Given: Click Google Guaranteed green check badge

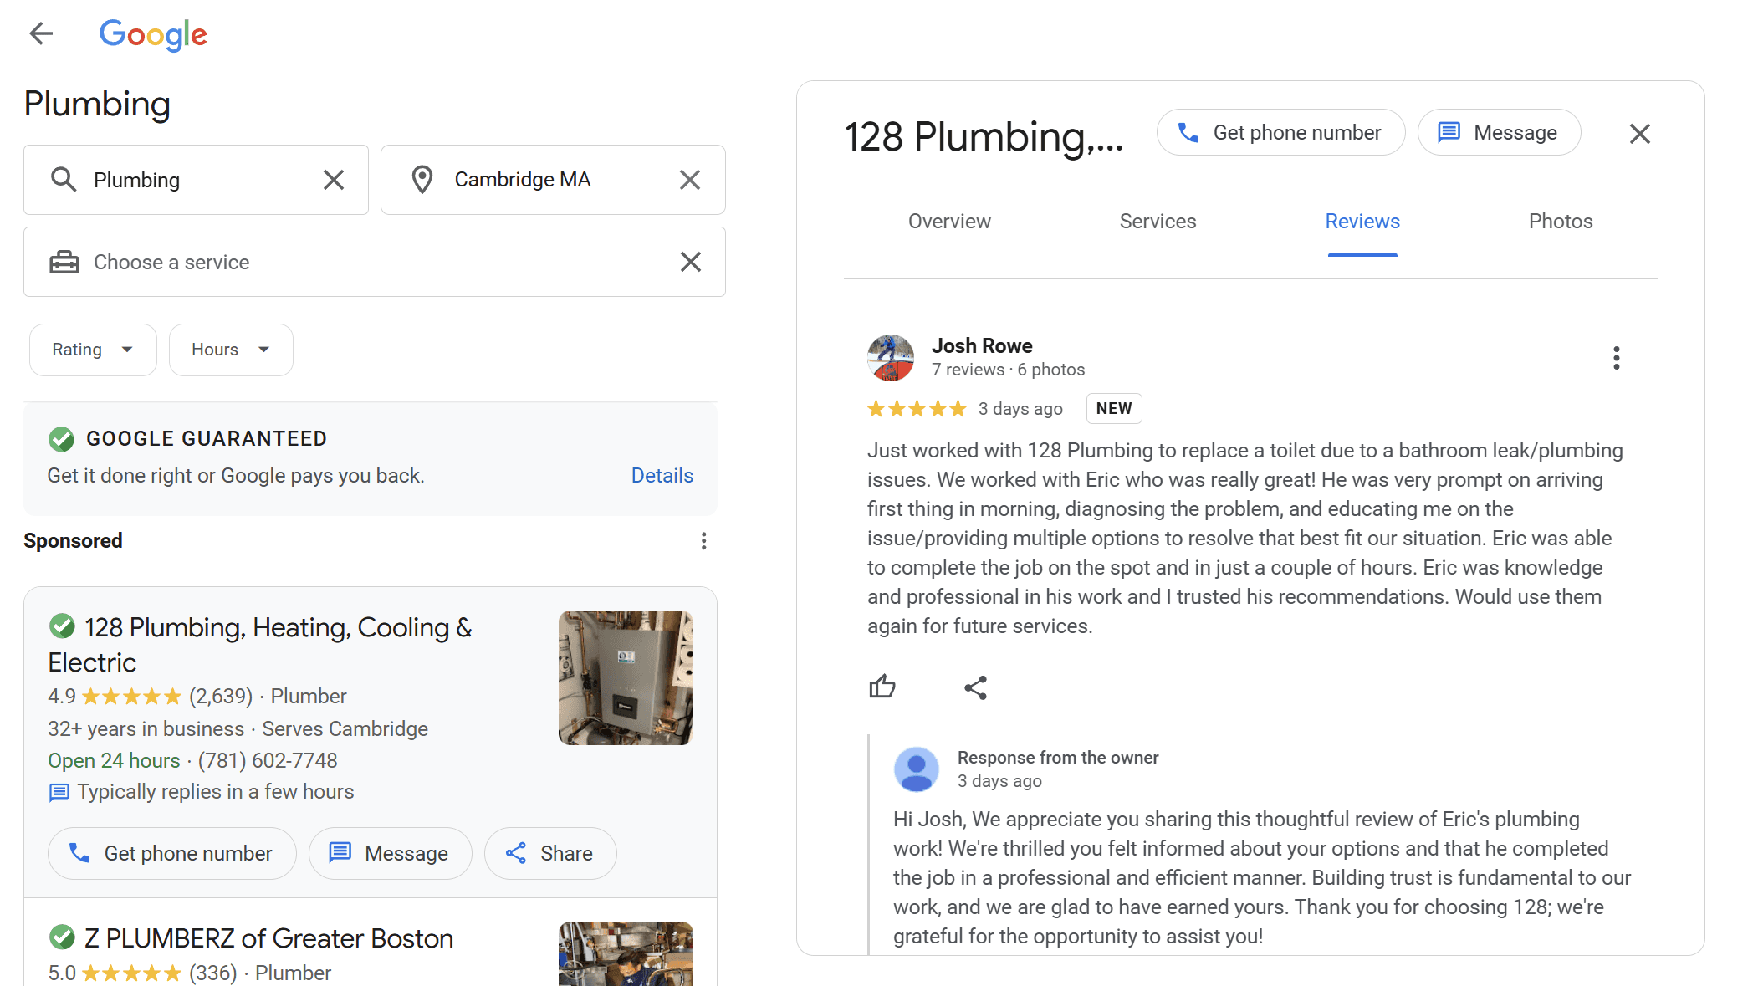Looking at the screenshot, I should coord(61,438).
